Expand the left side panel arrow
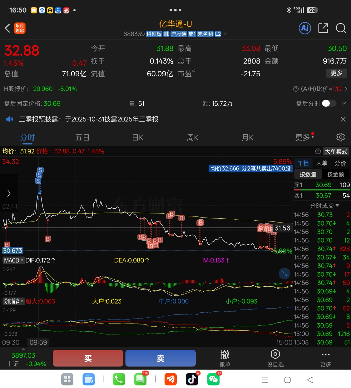Screen dimensions: 351x388 click(x=9, y=193)
